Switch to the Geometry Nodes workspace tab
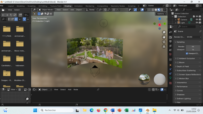Image resolution: width=203 pixels, height=114 pixels. click(118, 6)
